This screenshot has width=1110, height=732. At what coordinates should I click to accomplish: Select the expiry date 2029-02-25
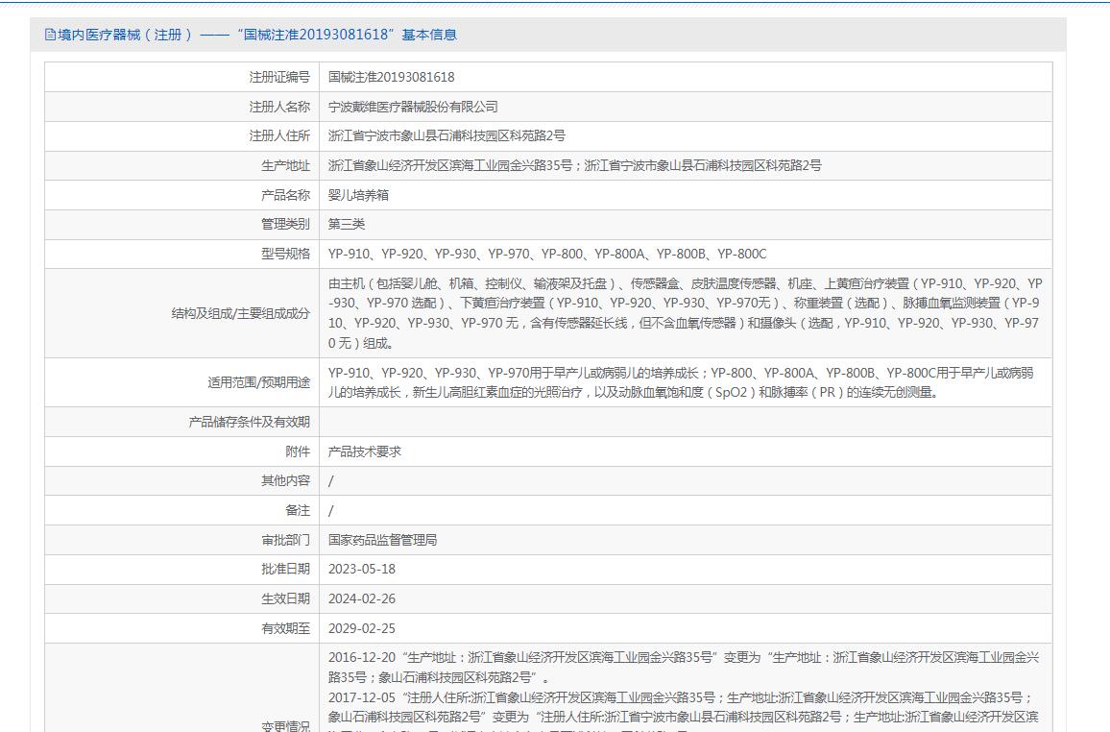(362, 628)
